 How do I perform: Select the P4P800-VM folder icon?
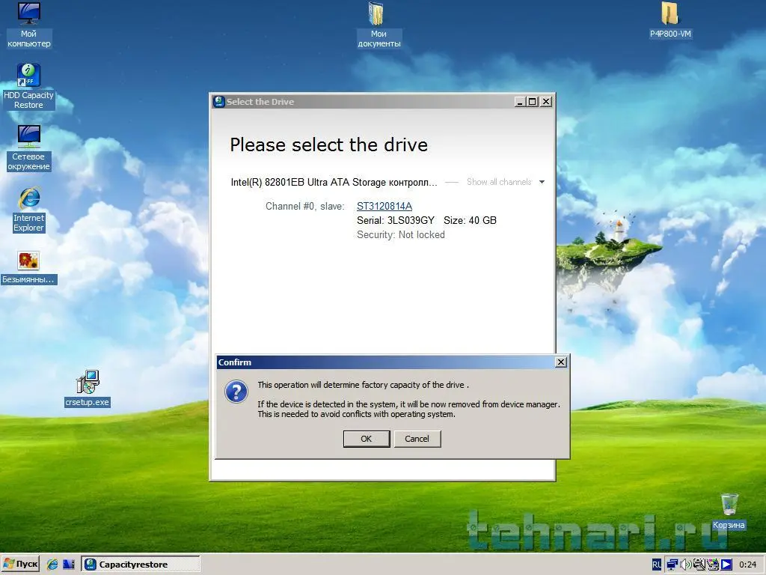pyautogui.click(x=670, y=20)
